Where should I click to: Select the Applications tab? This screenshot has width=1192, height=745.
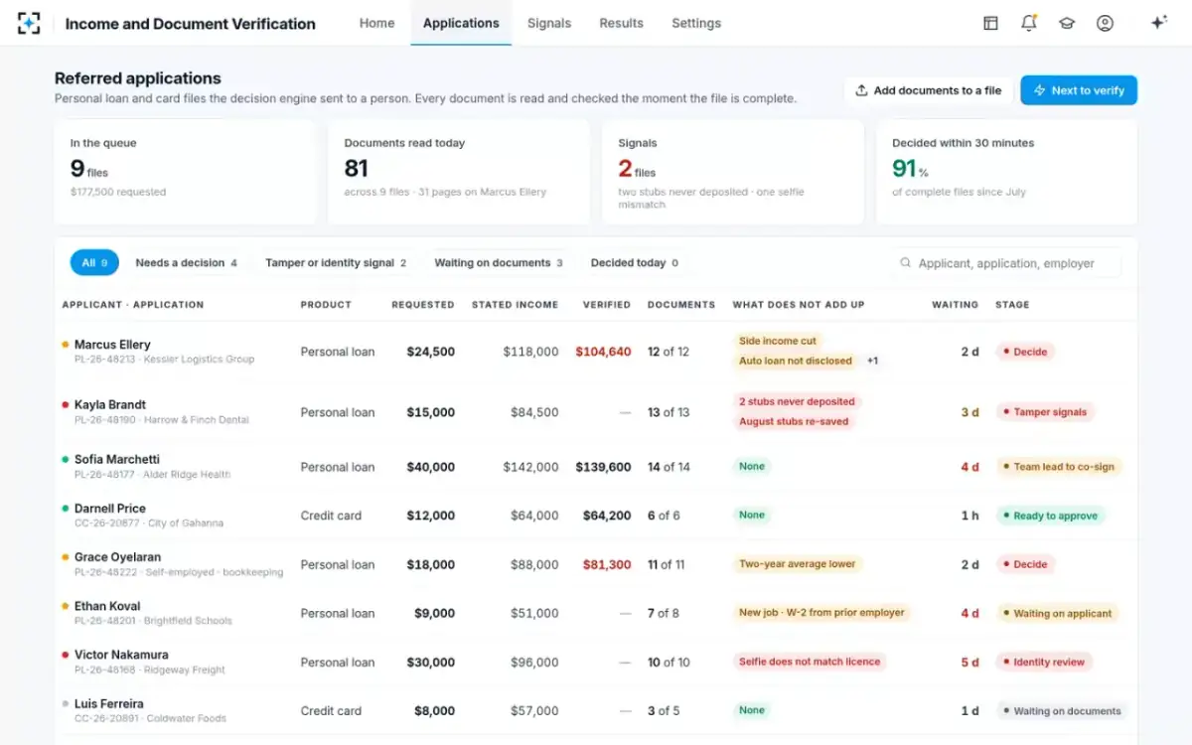[461, 23]
